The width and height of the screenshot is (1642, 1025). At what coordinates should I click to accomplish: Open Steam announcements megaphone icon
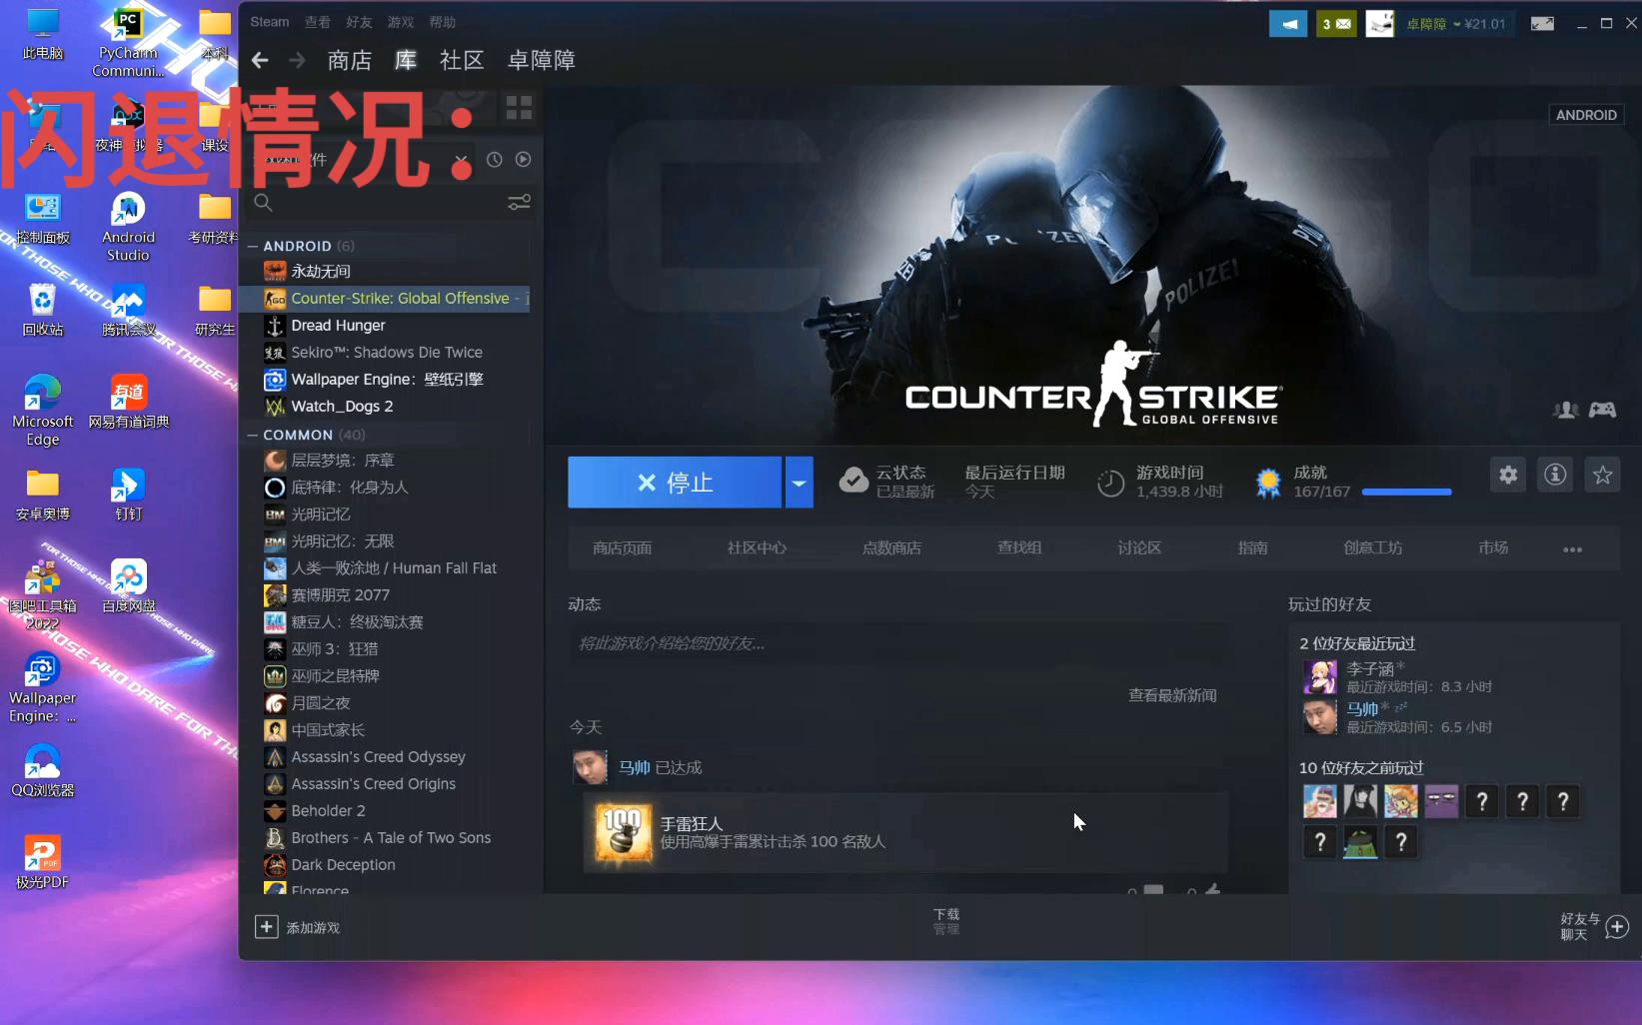pos(1288,23)
